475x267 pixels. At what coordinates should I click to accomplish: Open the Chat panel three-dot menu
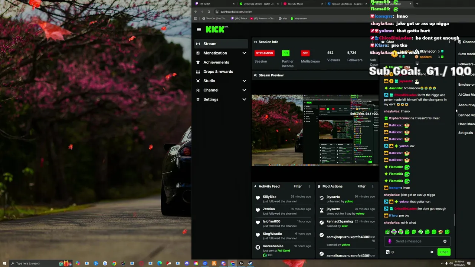tap(449, 42)
